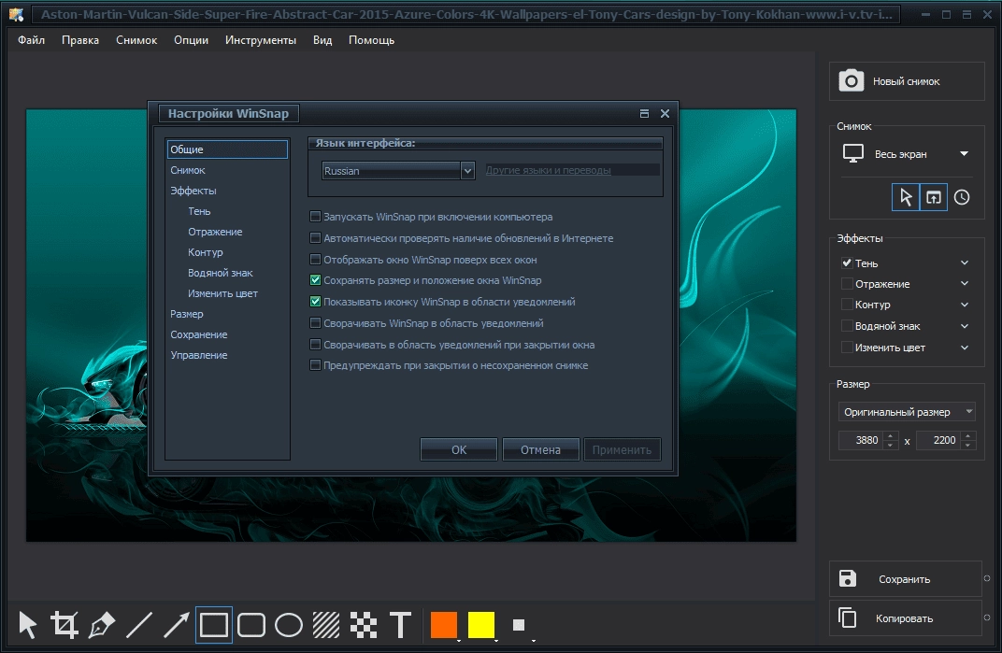This screenshot has height=653, width=1002.
Task: Toggle the mouse cursor capture icon
Action: [906, 197]
